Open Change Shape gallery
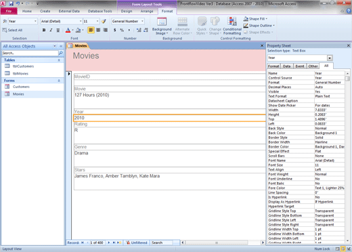This screenshot has width=352, height=252. pos(215,26)
